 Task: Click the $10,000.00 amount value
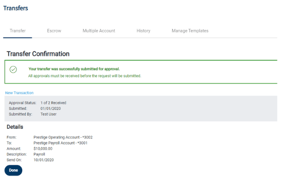[43, 149]
